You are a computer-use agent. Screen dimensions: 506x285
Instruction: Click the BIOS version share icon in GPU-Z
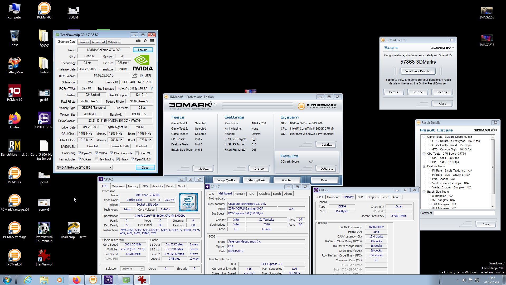click(134, 75)
